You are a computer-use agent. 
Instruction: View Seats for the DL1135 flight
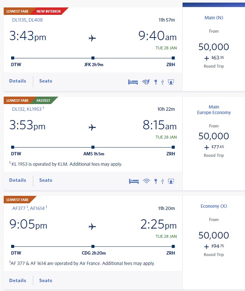(46, 81)
